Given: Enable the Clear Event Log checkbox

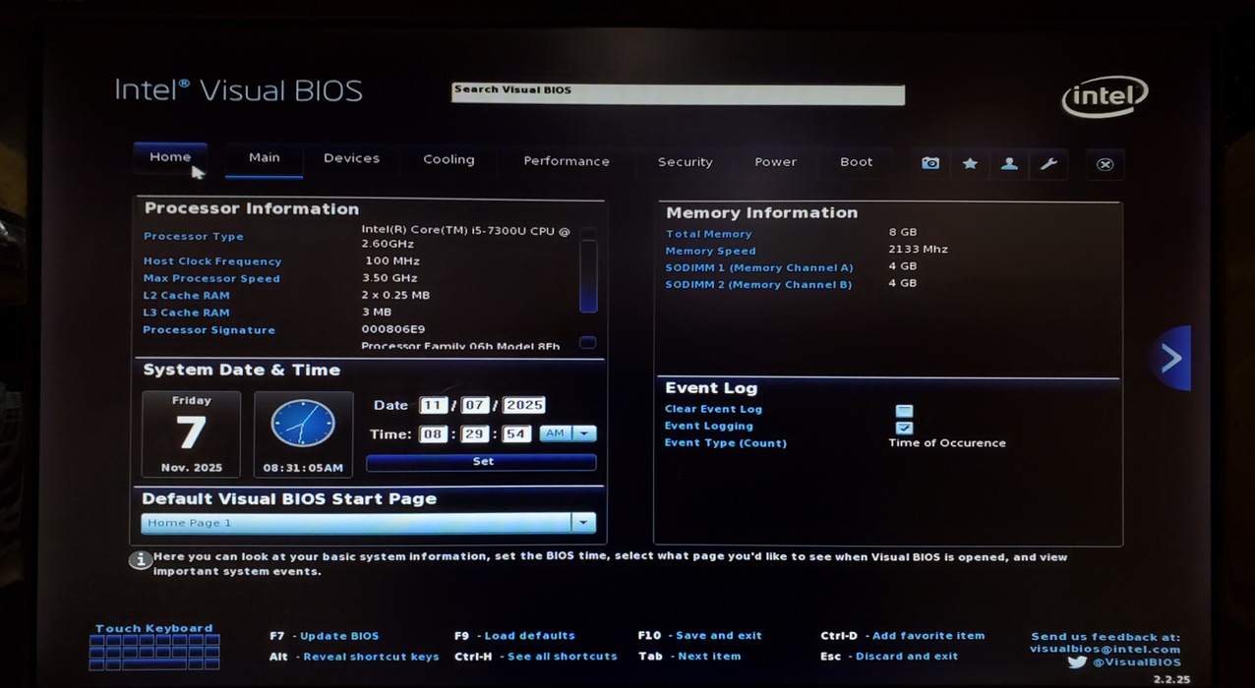Looking at the screenshot, I should (x=903, y=411).
